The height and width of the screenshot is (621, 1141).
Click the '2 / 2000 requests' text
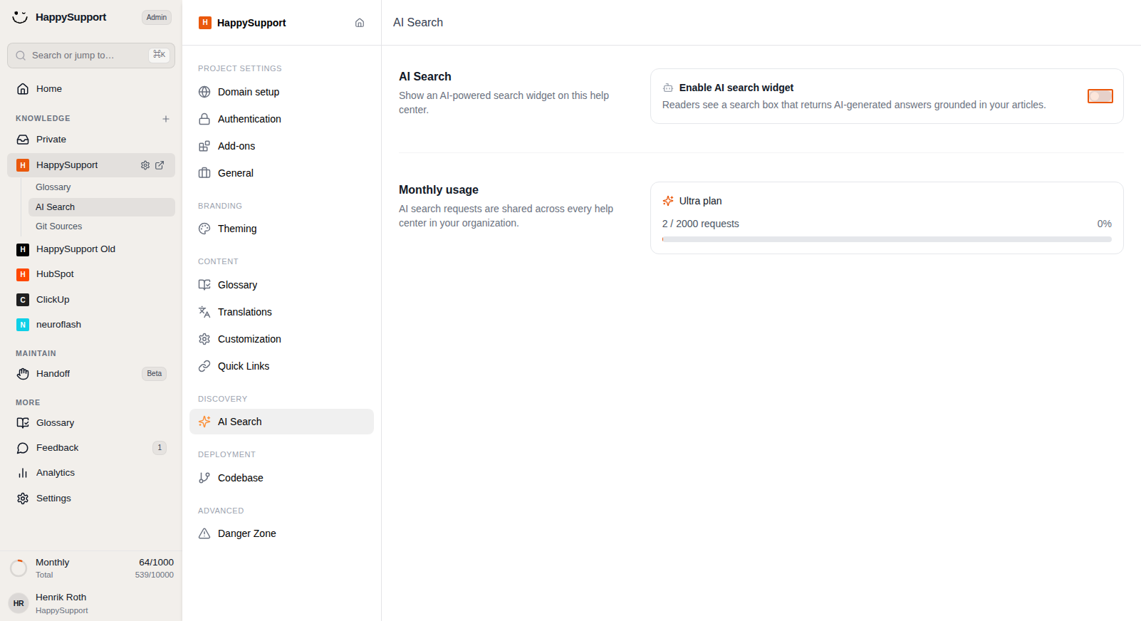(x=701, y=224)
